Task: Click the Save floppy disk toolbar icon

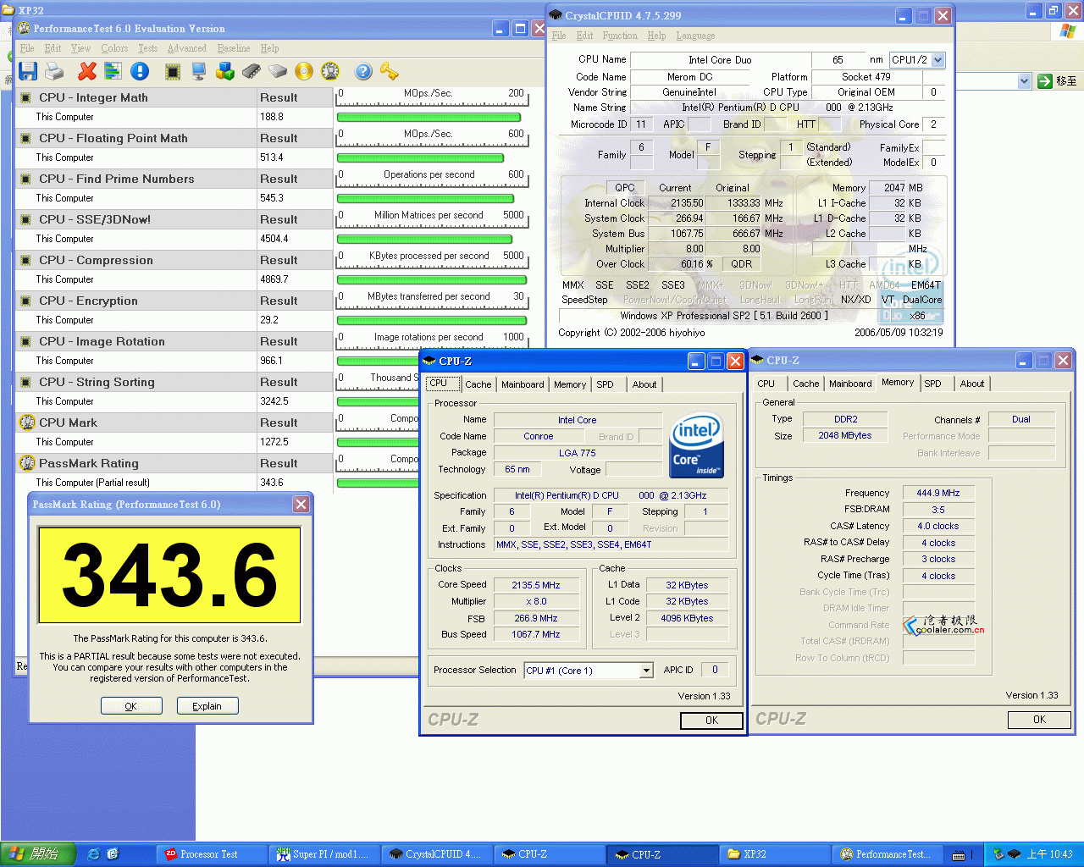Action: pyautogui.click(x=28, y=71)
